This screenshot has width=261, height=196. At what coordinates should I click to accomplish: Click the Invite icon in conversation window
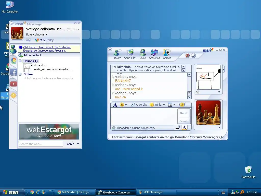point(117,54)
